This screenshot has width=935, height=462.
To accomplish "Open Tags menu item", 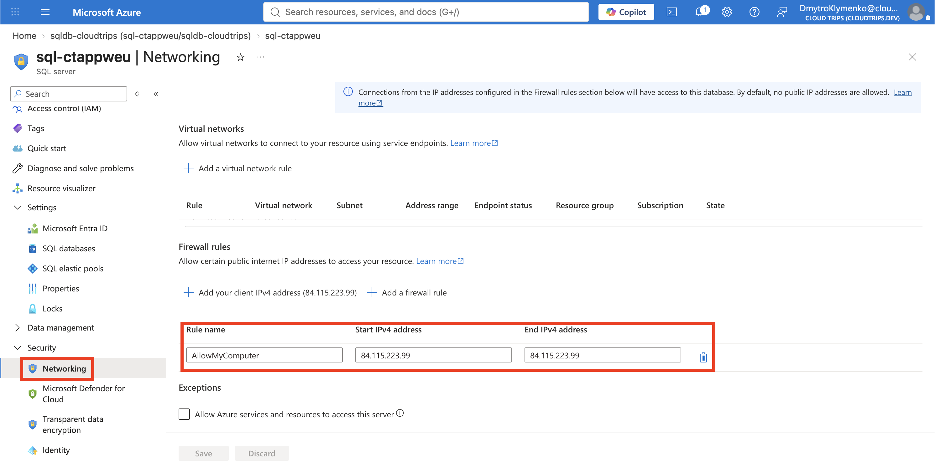I will pos(36,128).
